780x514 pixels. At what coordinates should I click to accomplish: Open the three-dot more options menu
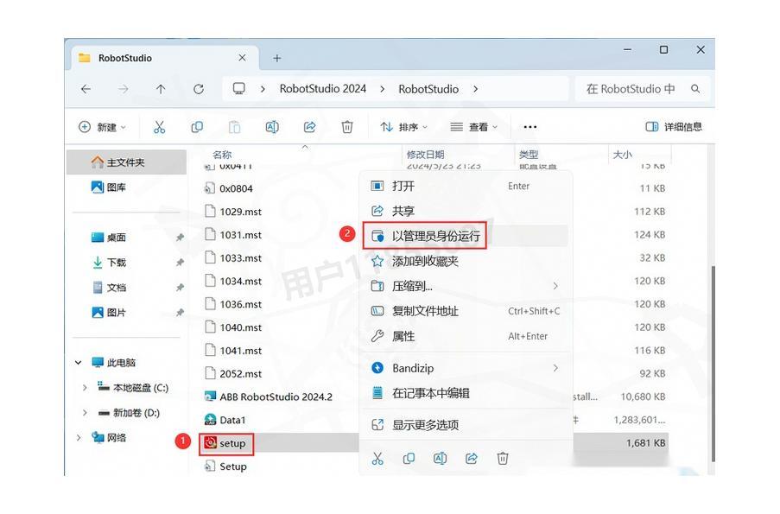(530, 127)
